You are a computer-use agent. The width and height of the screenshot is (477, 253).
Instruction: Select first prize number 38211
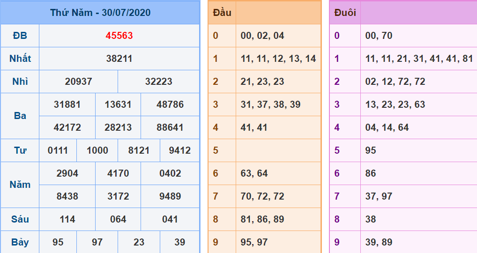pyautogui.click(x=119, y=59)
